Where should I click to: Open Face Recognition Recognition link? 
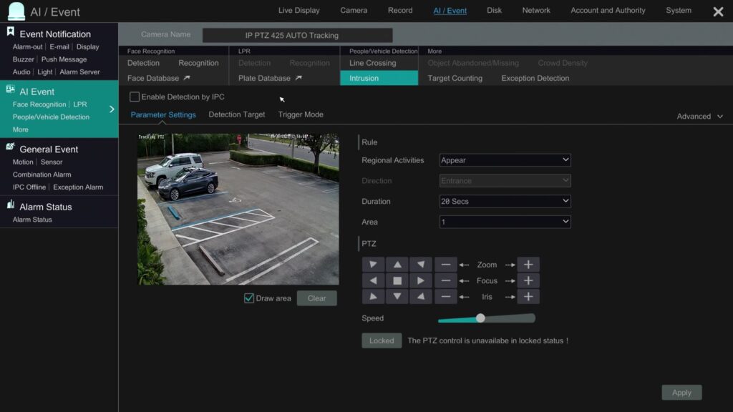pyautogui.click(x=198, y=63)
